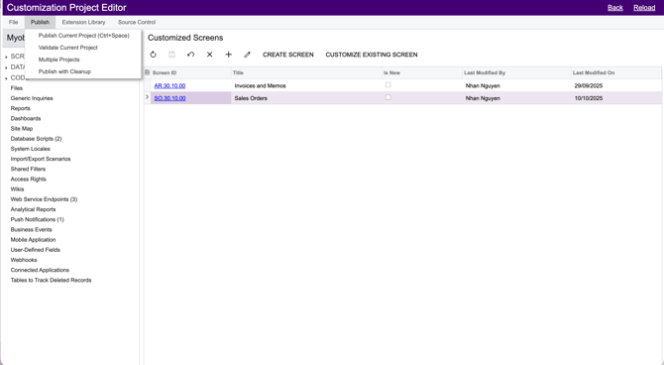664x365 pixels.
Task: Select Connected Applications item
Action: [40, 270]
